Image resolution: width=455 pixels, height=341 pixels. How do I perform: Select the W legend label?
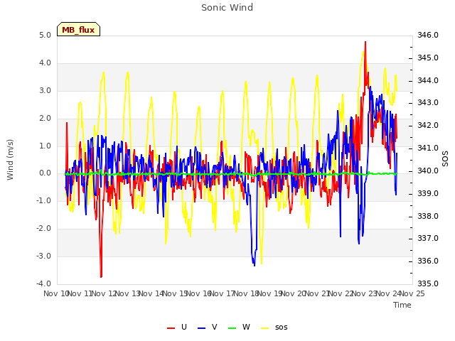pos(246,327)
